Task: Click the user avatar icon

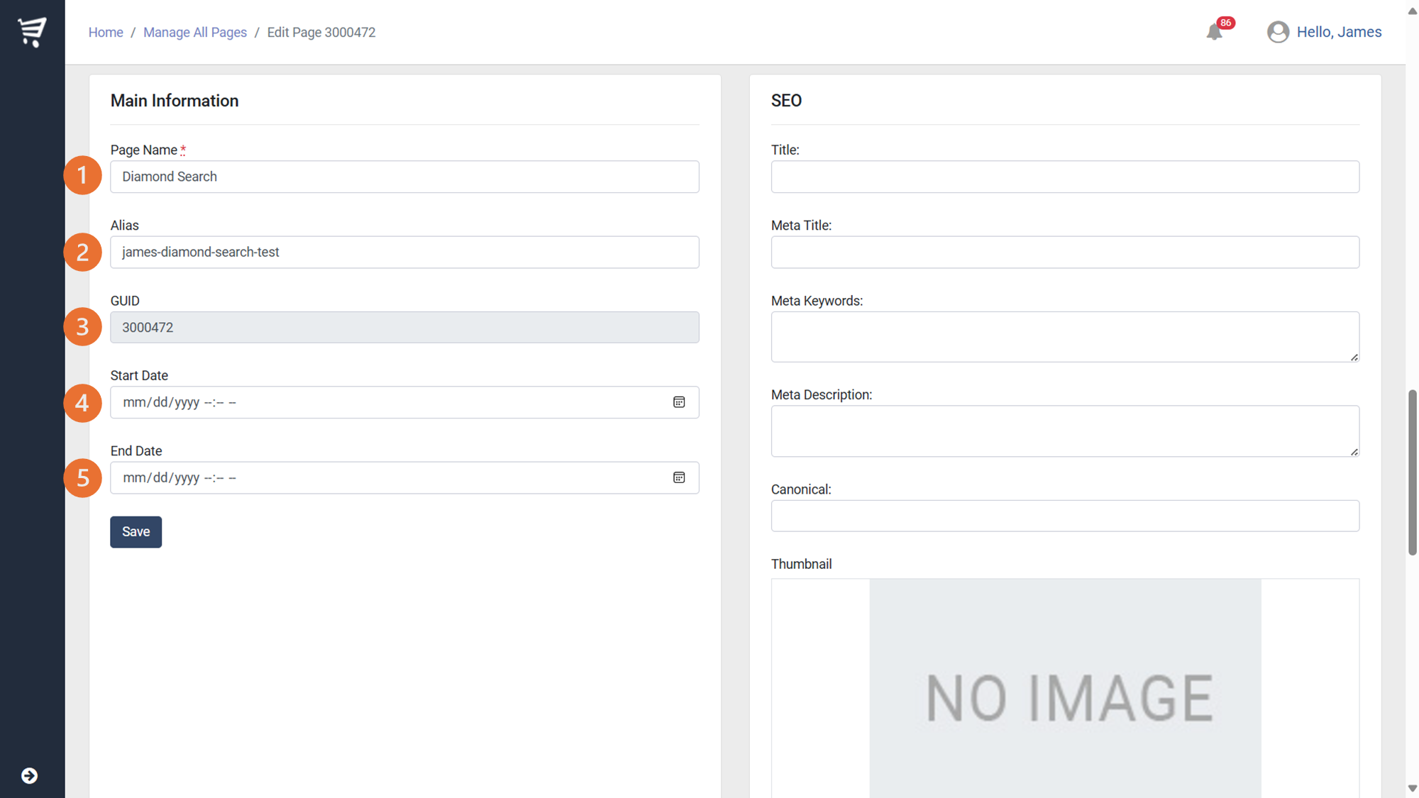Action: [x=1278, y=32]
